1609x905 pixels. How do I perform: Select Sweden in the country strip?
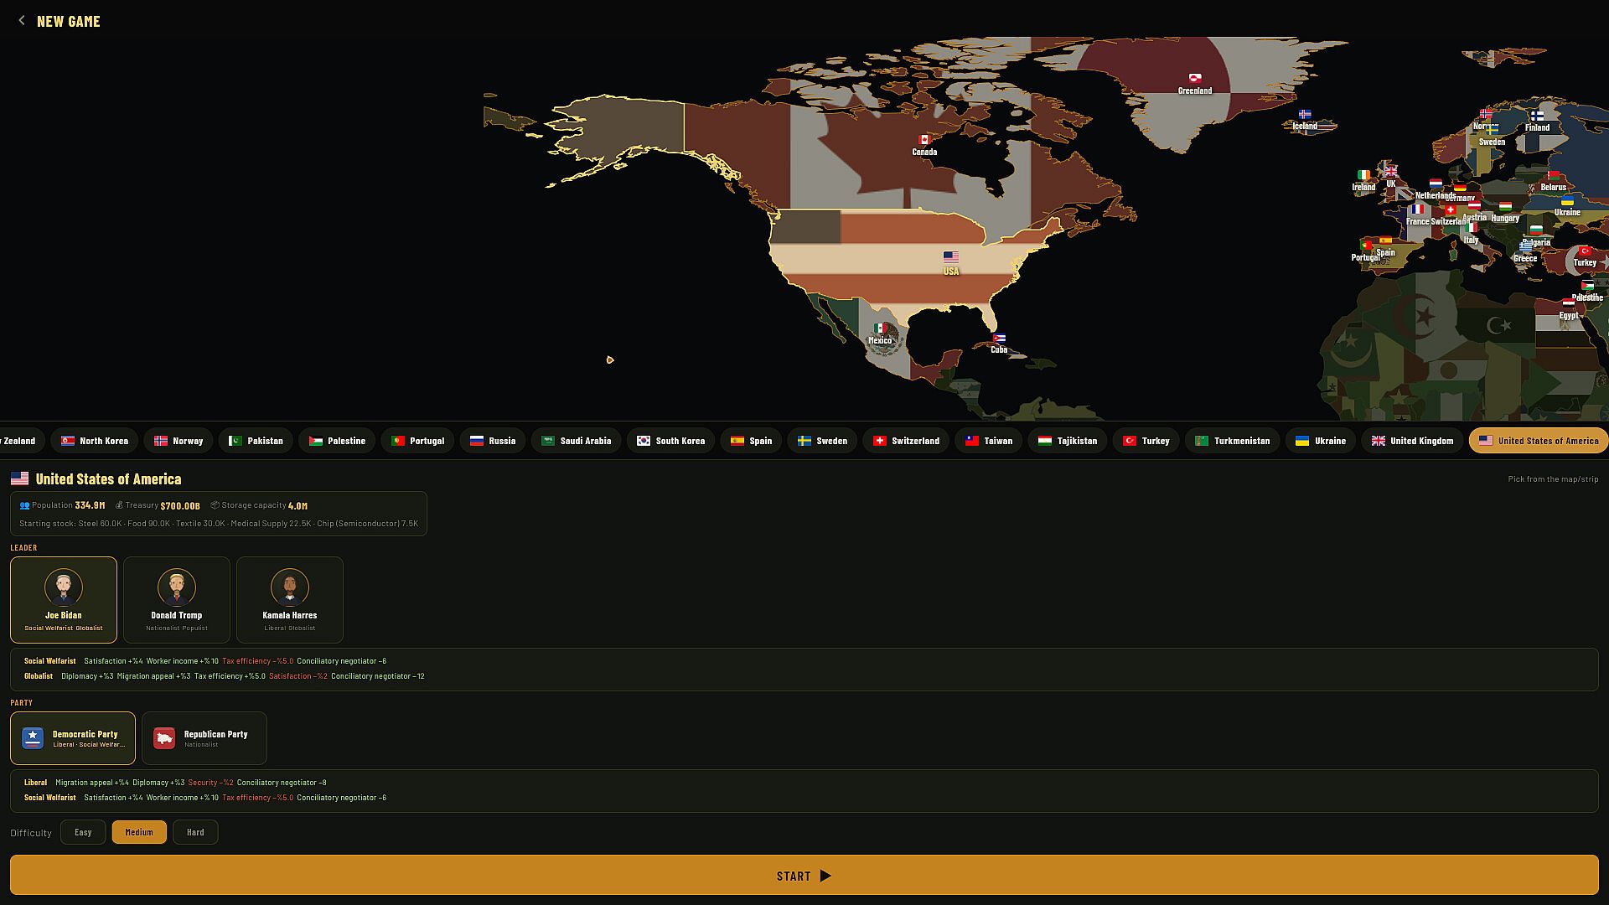[x=823, y=441]
